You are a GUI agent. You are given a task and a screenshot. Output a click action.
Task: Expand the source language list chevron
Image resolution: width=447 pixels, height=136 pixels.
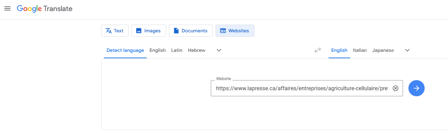219,50
